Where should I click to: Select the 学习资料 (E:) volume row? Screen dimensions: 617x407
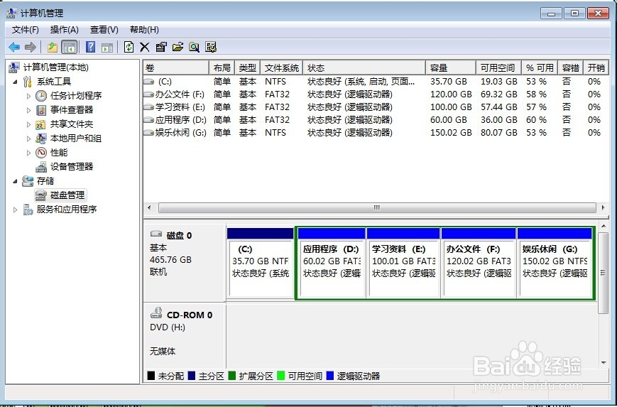[376, 107]
